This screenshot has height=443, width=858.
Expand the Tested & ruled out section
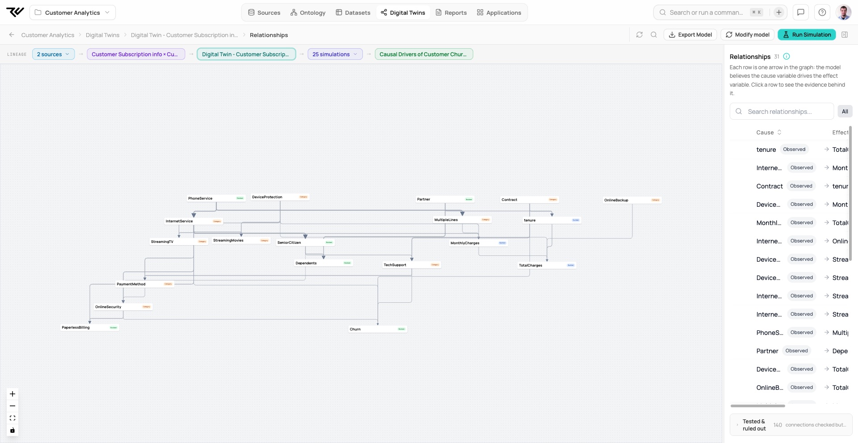click(x=791, y=425)
